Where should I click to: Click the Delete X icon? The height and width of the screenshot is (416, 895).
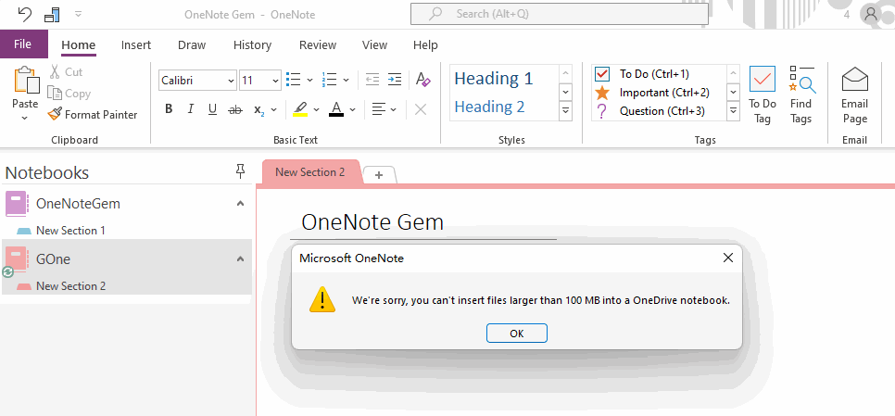[421, 109]
